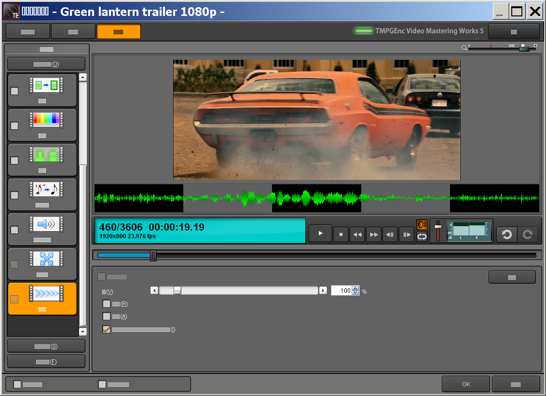Advance one frame with the next-frame button
The width and height of the screenshot is (546, 396).
tap(407, 234)
